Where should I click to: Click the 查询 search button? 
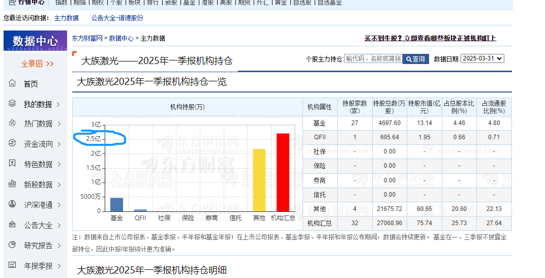416,59
